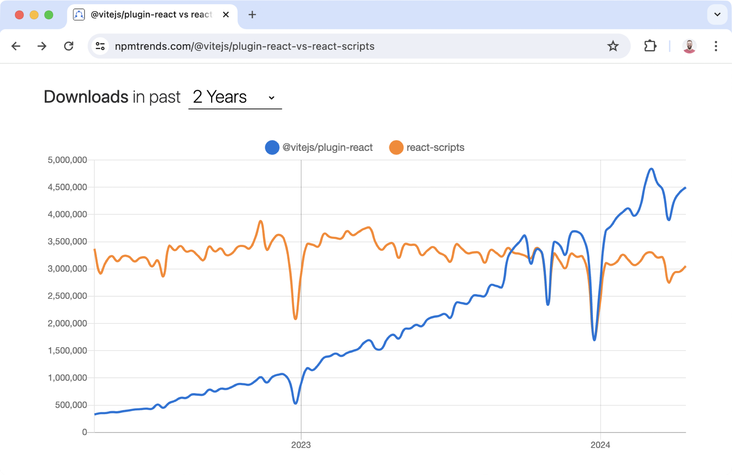The width and height of the screenshot is (732, 475).
Task: Click the browser forward navigation arrow
Action: 42,46
